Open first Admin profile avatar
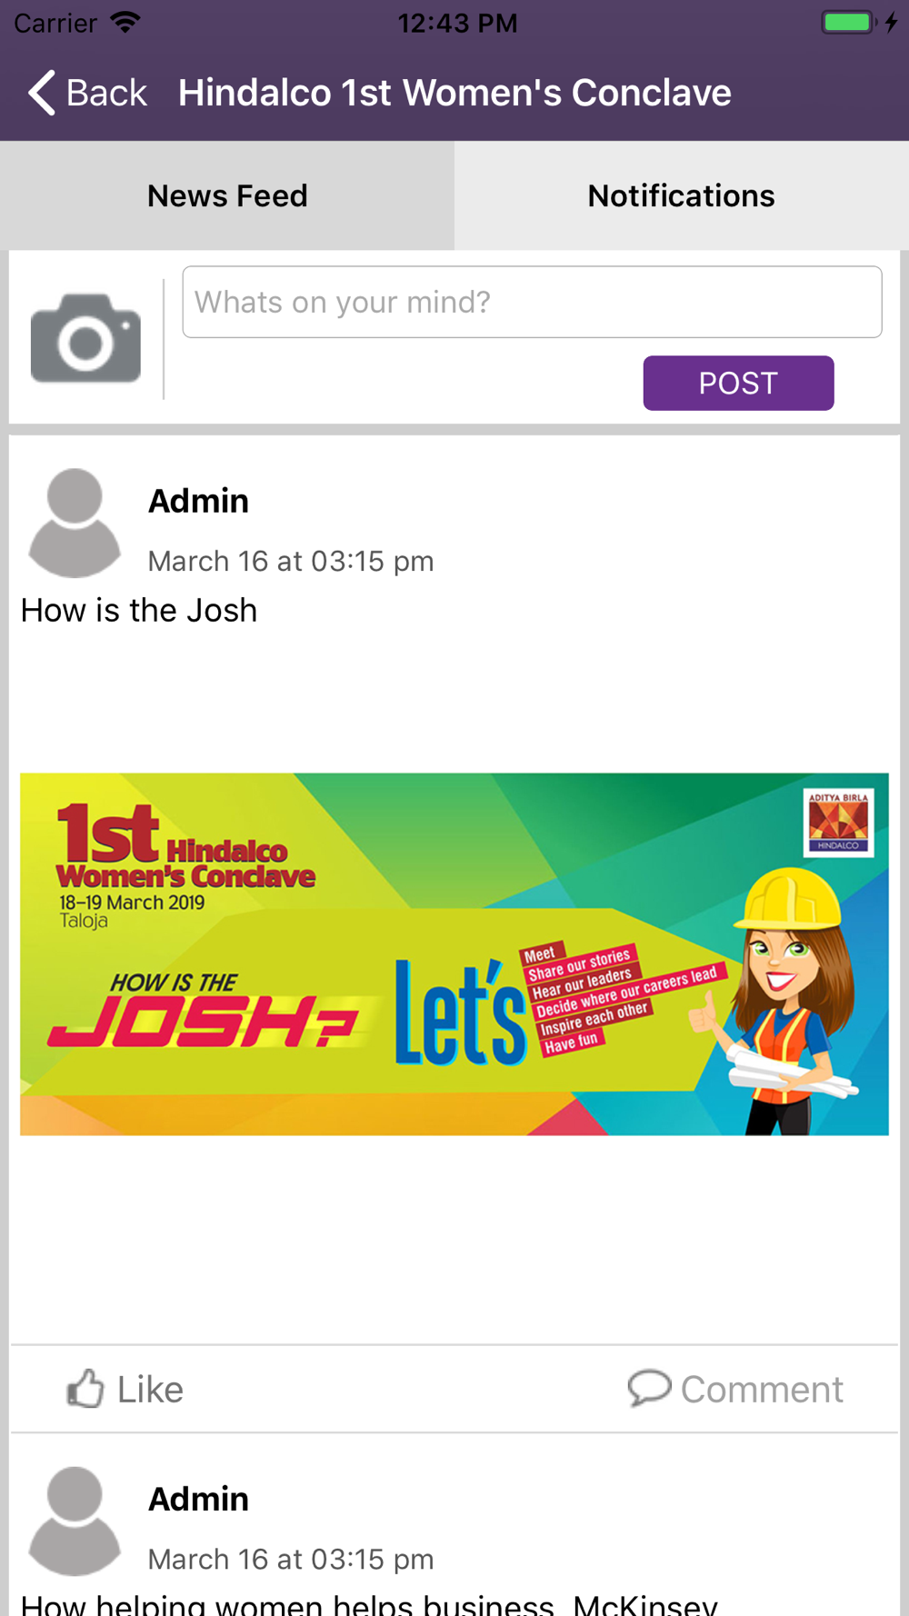909x1616 pixels. click(x=75, y=524)
